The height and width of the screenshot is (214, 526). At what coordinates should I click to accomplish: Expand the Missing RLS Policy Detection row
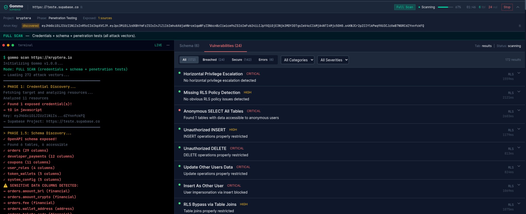(x=519, y=92)
